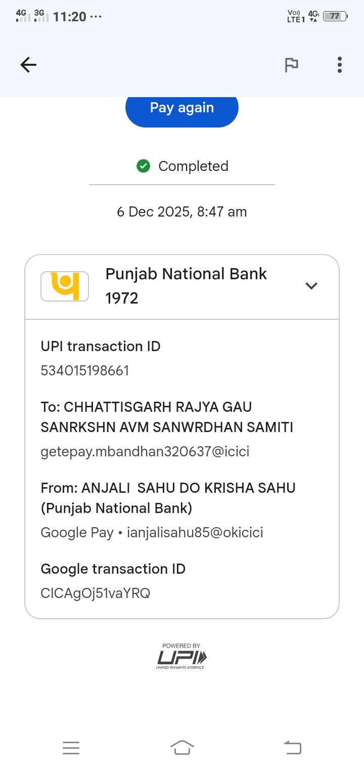Image resolution: width=364 pixels, height=769 pixels.
Task: Tap the 6 Dec 2025 transaction date
Action: click(x=182, y=211)
